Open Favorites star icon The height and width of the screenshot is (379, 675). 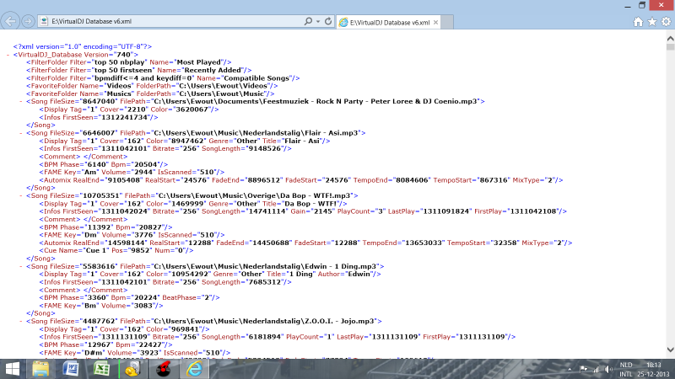652,22
